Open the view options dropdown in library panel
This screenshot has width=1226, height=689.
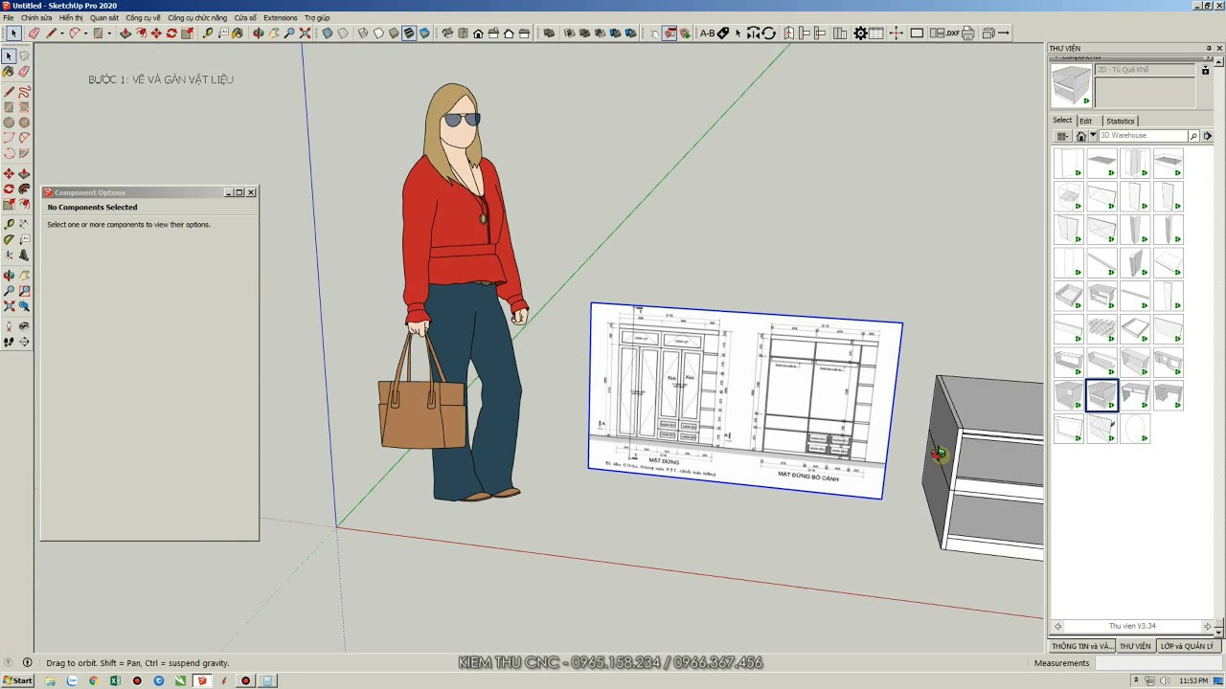point(1062,136)
